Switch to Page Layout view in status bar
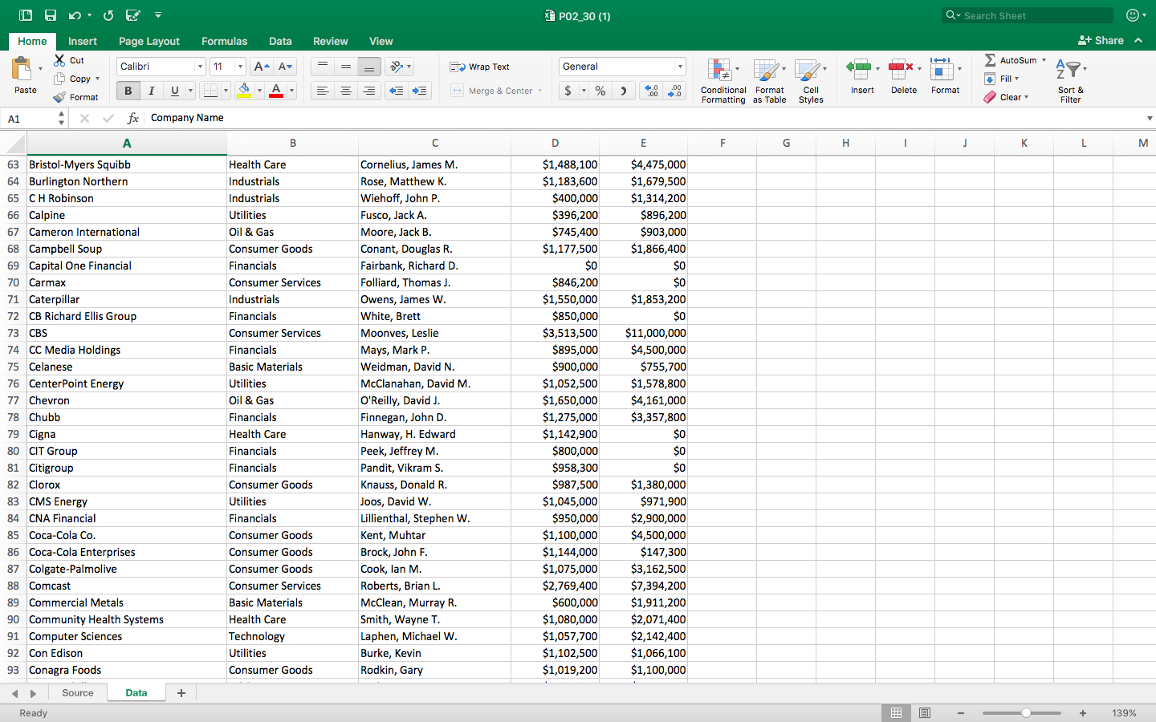 click(925, 713)
